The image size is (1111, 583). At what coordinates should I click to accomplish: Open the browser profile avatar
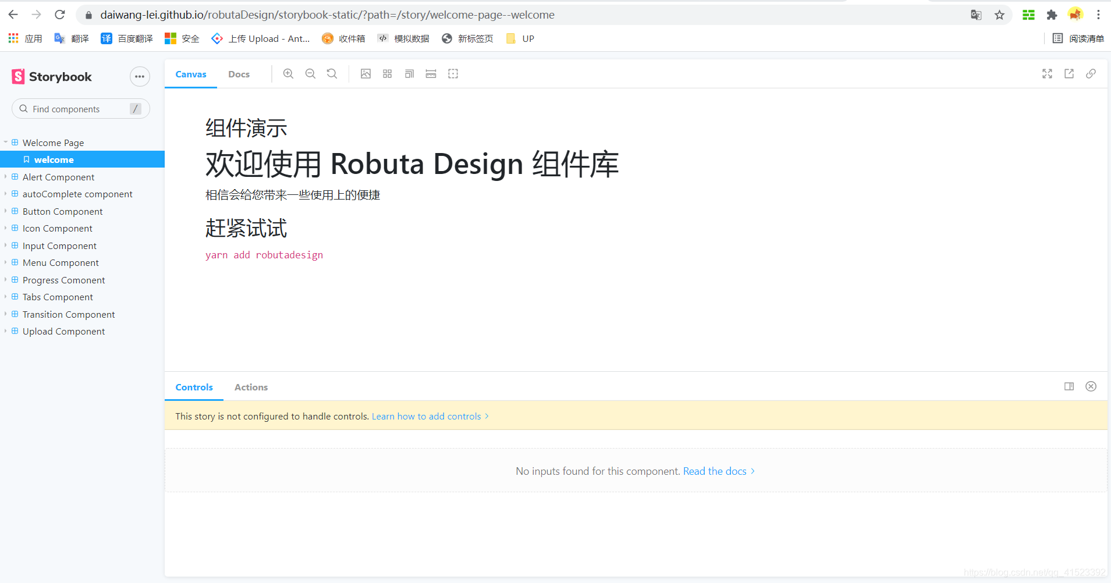[1075, 15]
